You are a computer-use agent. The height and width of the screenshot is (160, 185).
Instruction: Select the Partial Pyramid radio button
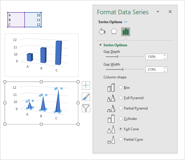coord(121,108)
